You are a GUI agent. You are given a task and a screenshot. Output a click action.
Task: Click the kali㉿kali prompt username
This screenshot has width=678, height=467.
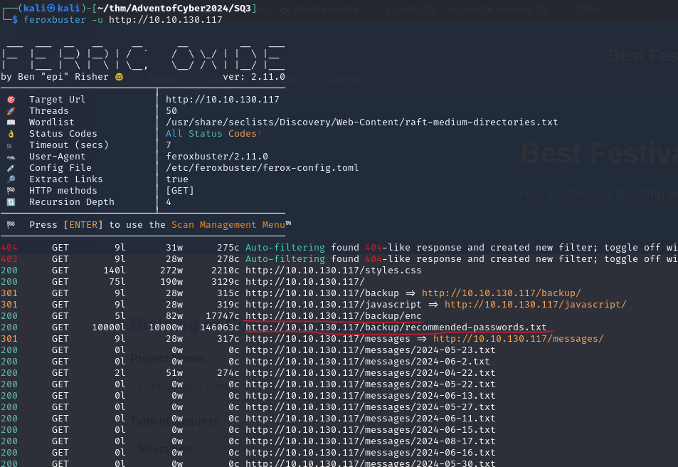51,9
